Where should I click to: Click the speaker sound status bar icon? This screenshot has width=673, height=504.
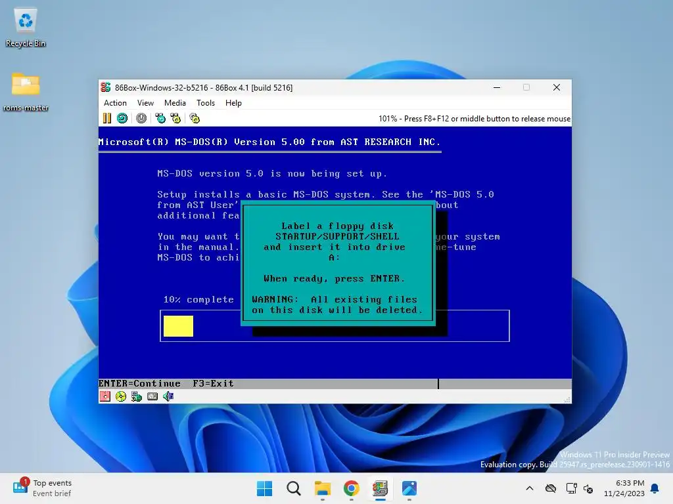(168, 396)
